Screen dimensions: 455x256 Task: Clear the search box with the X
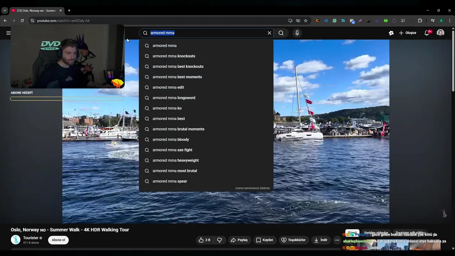coord(269,33)
